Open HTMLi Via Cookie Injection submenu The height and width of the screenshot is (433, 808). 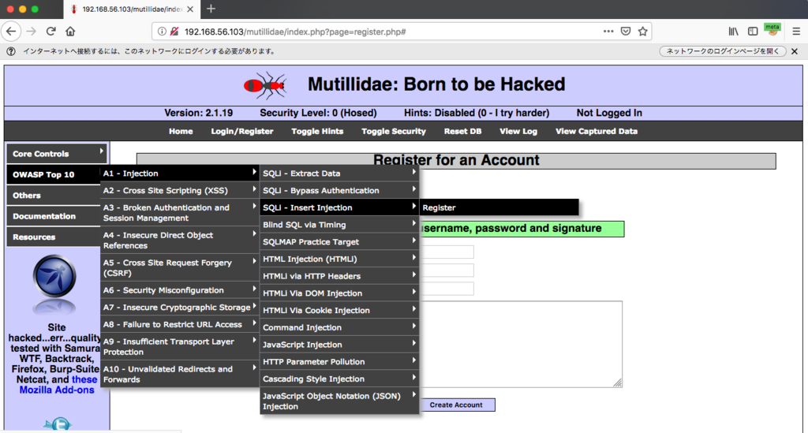pos(339,310)
